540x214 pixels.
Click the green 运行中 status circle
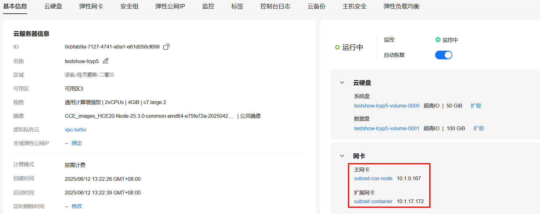[x=337, y=47]
